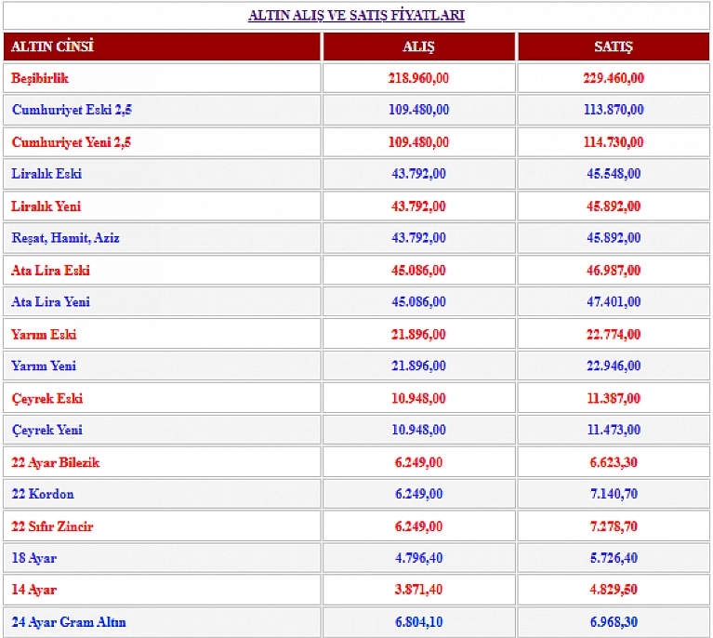Click the Liralık Eski row name
713x638 pixels.
(x=46, y=174)
